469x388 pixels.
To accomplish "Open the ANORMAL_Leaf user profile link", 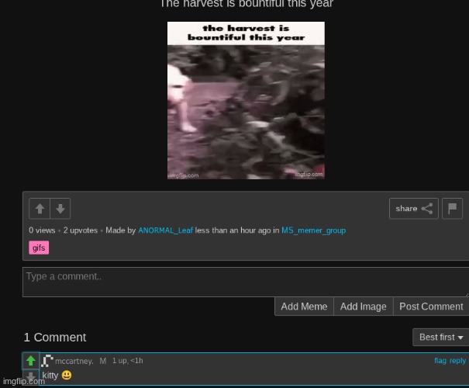I will [x=166, y=230].
